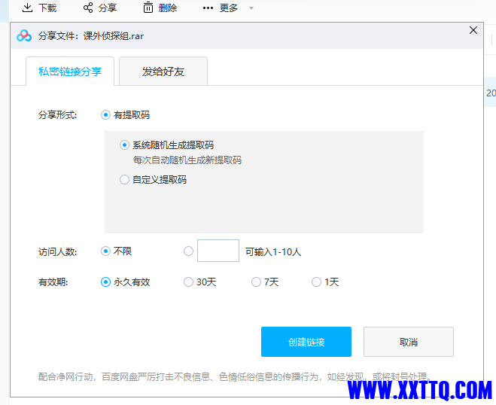Select the 1天 validity option

pos(316,282)
